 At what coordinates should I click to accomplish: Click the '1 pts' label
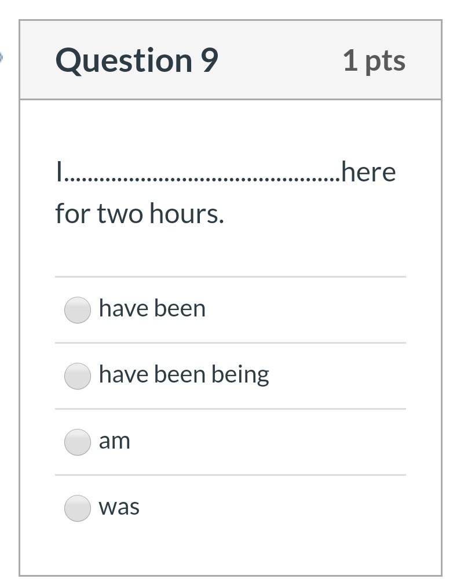pos(375,59)
